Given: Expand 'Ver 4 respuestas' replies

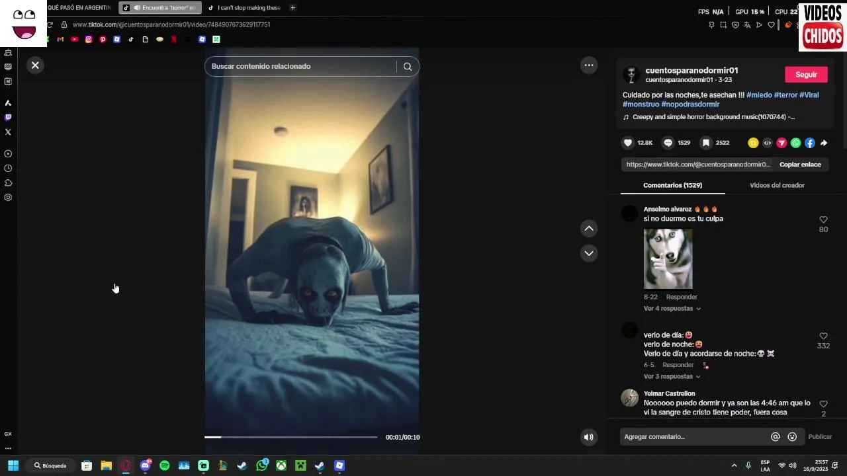Looking at the screenshot, I should pos(672,309).
